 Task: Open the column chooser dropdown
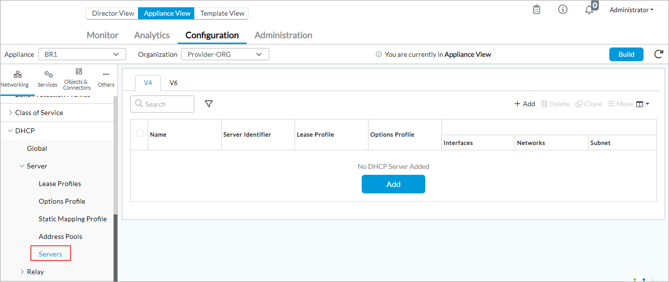coord(643,104)
